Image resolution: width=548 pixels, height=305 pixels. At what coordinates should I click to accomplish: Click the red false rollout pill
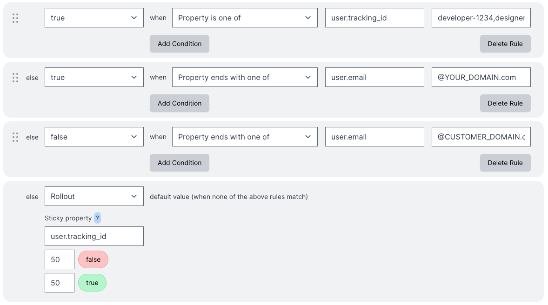coord(93,259)
